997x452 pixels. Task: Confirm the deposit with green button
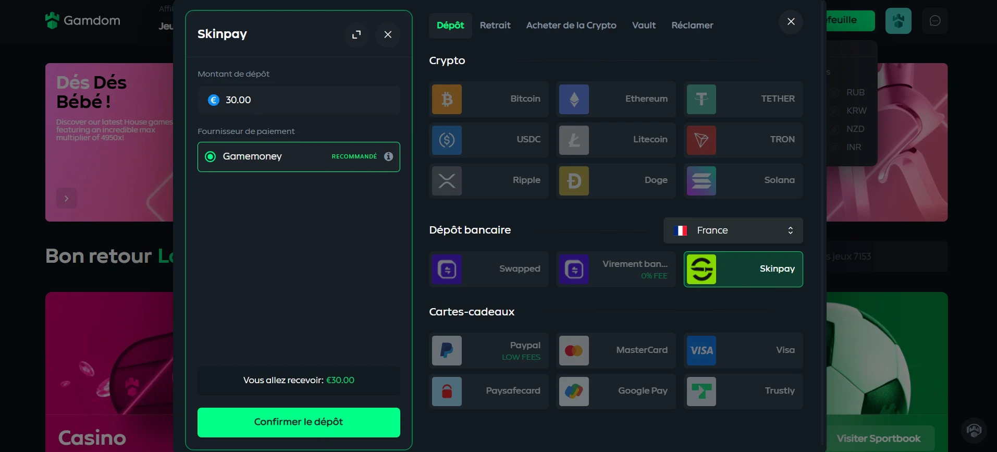299,422
